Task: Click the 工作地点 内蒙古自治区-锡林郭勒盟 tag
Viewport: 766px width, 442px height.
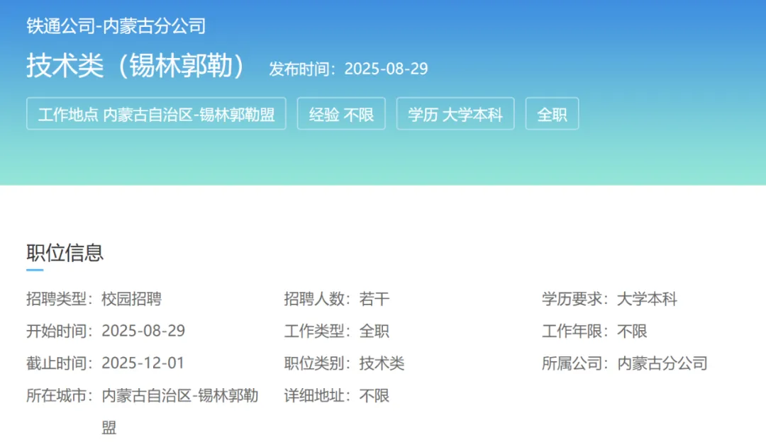Action: point(156,113)
